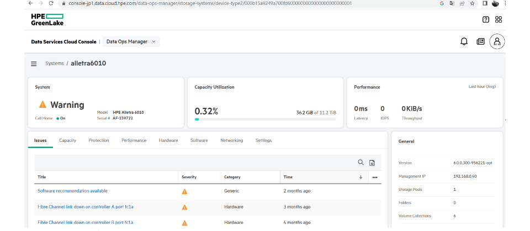Click the browser address bar
530x231 pixels.
[221, 3]
